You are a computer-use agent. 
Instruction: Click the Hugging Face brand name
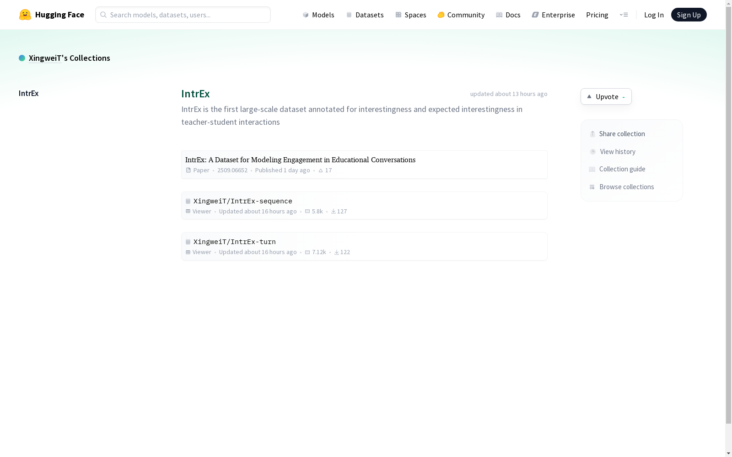coord(59,15)
